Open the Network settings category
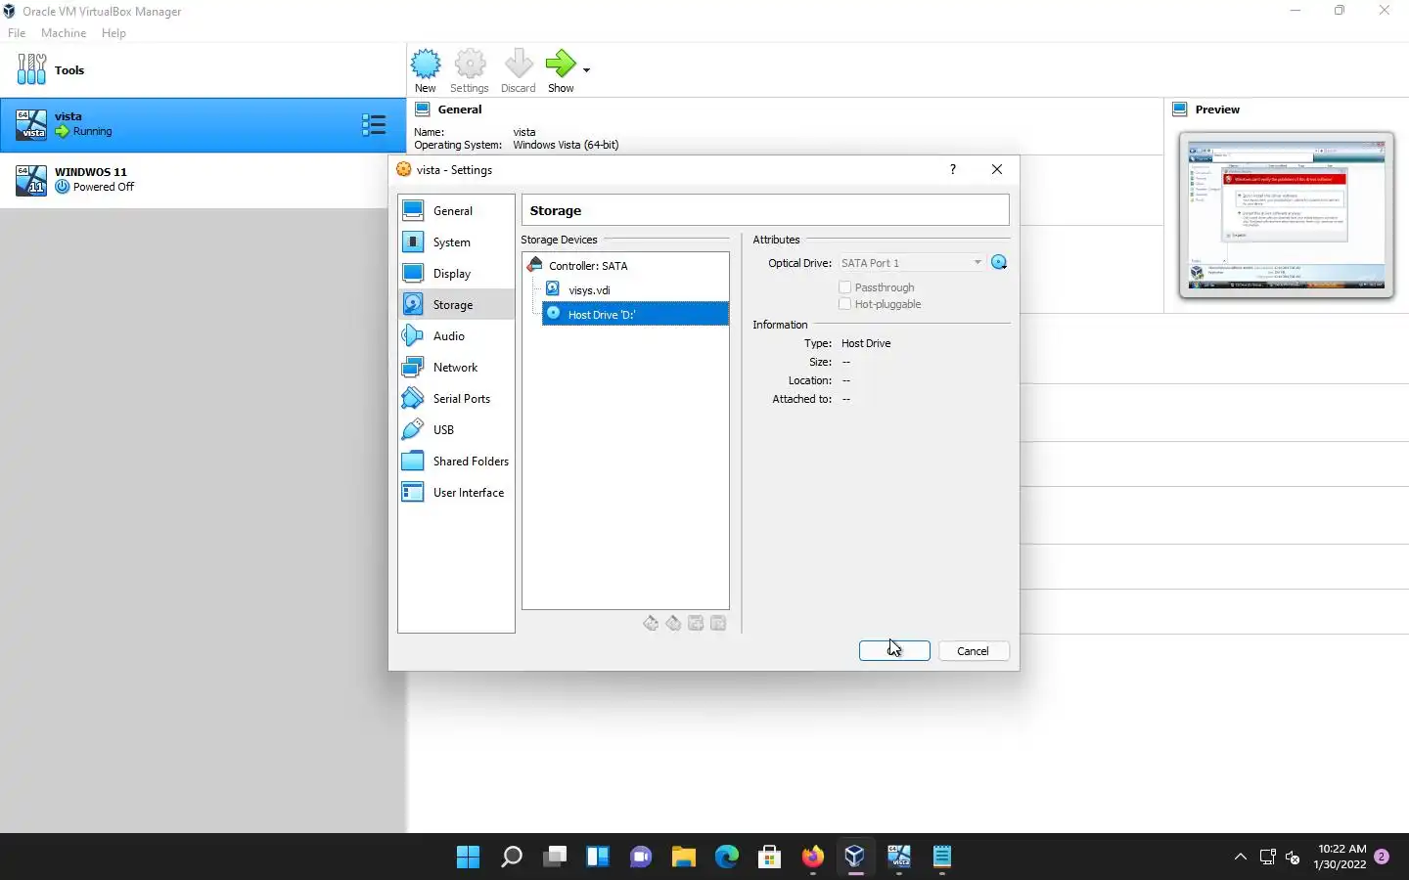The image size is (1409, 880). (x=456, y=367)
